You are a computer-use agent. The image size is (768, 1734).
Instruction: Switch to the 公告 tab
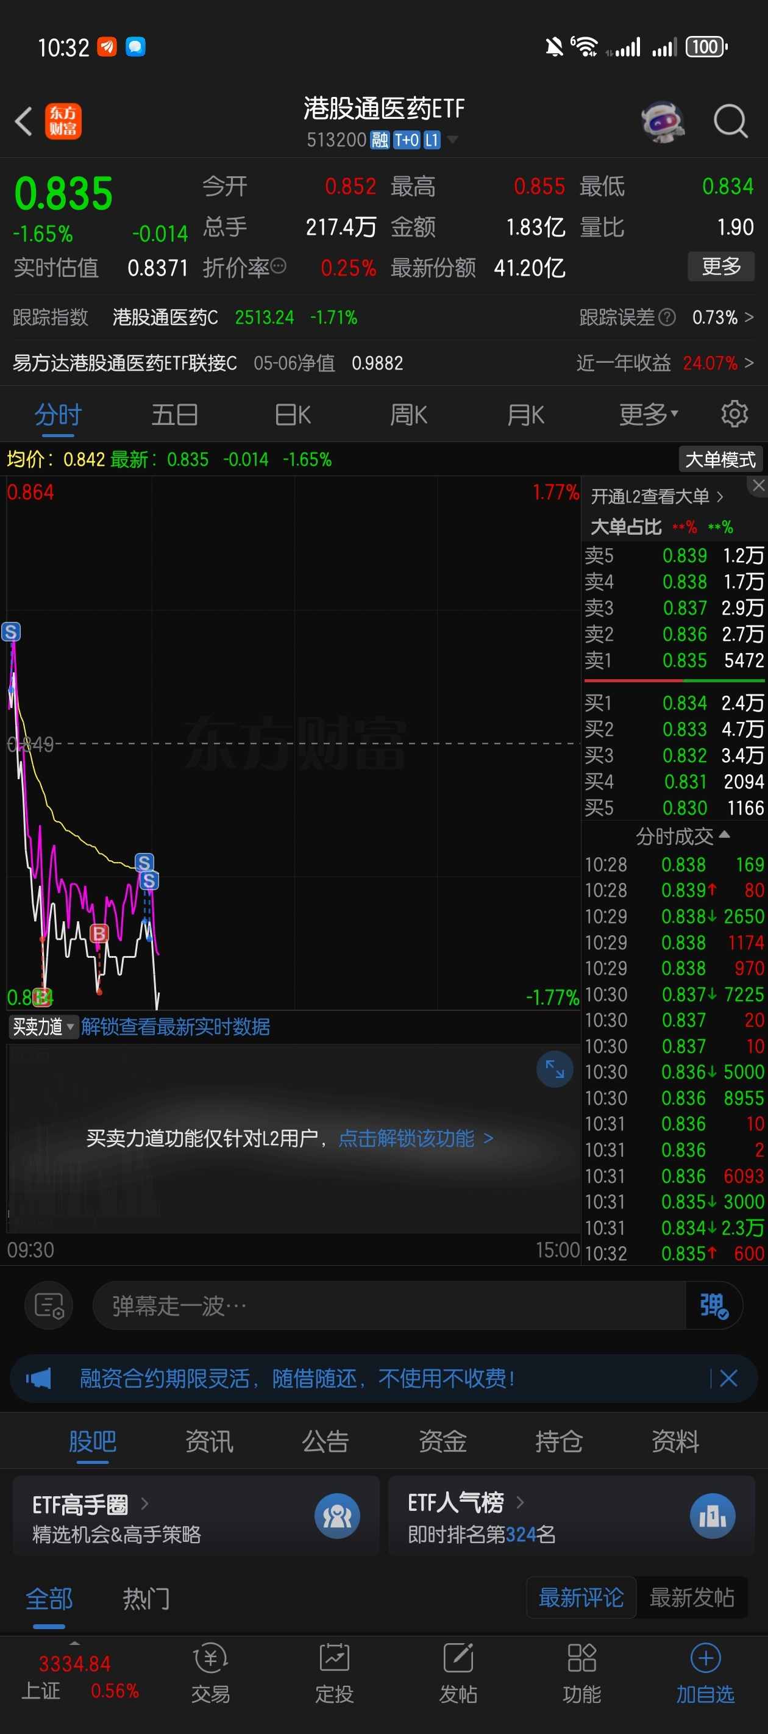pyautogui.click(x=325, y=1441)
